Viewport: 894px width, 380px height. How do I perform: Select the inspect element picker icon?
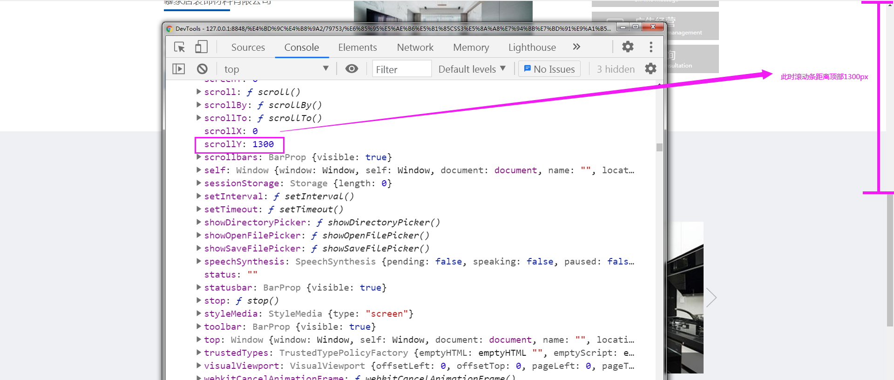[179, 47]
